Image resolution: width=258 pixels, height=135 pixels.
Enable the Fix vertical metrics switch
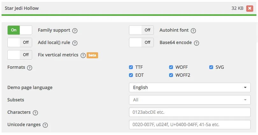click(20, 55)
